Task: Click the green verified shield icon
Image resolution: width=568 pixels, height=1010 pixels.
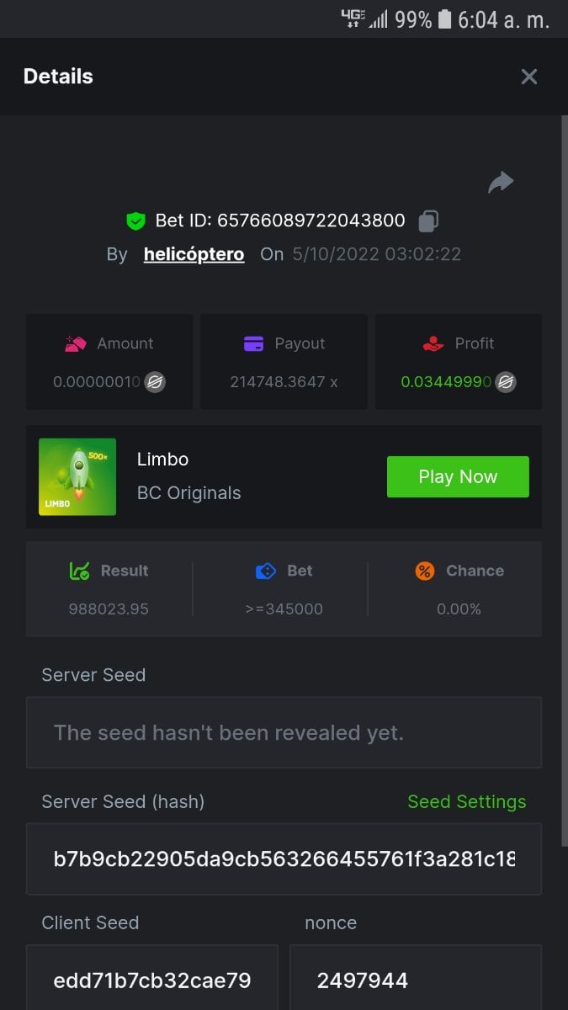Action: click(x=135, y=221)
